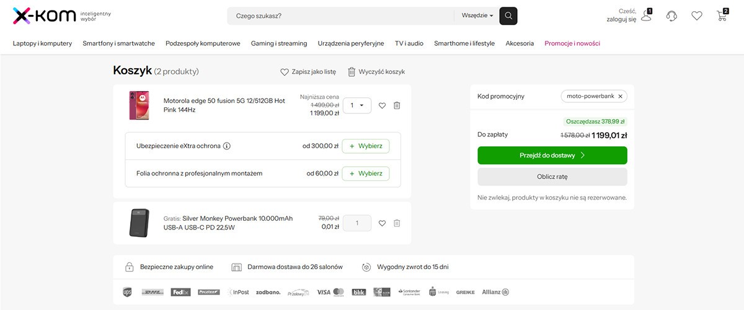Click the store icon for free delivery
744x310 pixels.
(x=236, y=267)
